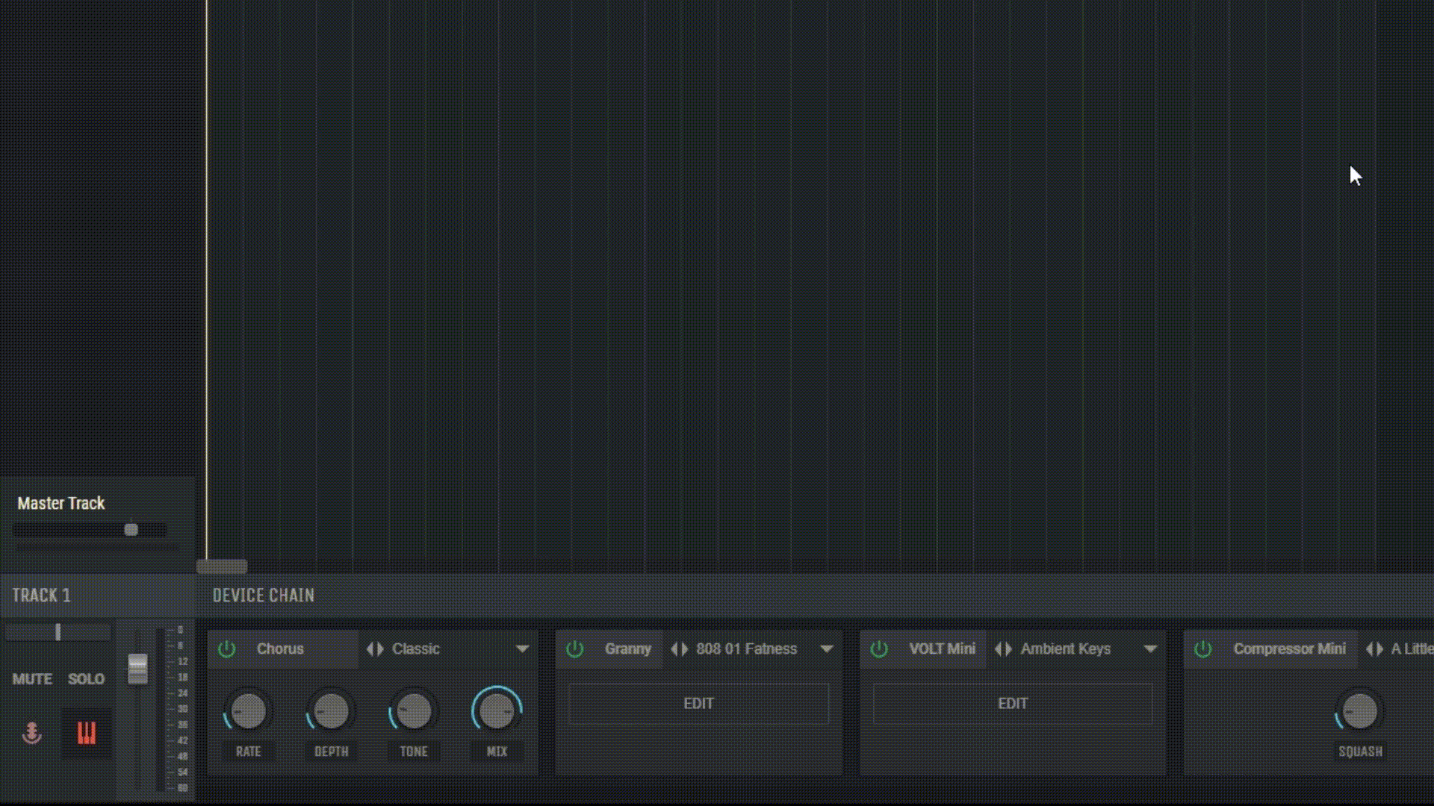Mute Track 1
The height and width of the screenshot is (806, 1434).
(x=32, y=679)
